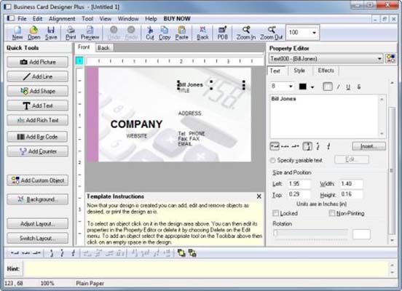The height and width of the screenshot is (291, 402).
Task: Open the Effects tab in Property Editor
Action: point(326,71)
